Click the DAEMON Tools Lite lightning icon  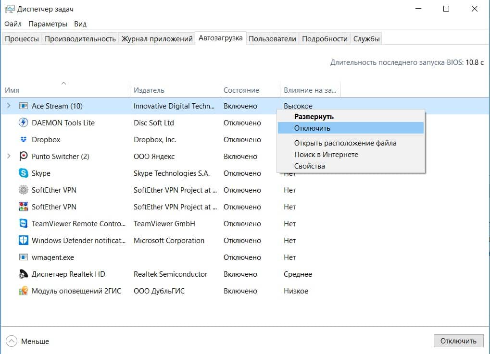pos(23,122)
